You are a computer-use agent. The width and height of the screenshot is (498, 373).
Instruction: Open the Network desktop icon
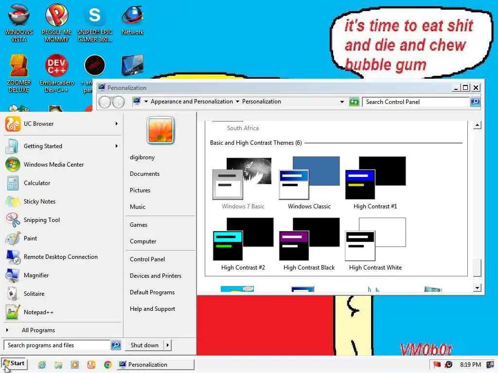[x=132, y=19]
